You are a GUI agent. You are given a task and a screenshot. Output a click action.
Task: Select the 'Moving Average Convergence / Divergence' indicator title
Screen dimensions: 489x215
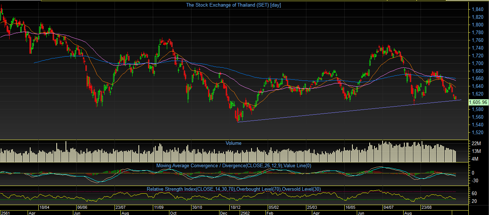click(x=233, y=166)
